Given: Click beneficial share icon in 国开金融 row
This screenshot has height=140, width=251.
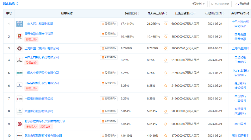Looking at the screenshot, I should 166,37.
